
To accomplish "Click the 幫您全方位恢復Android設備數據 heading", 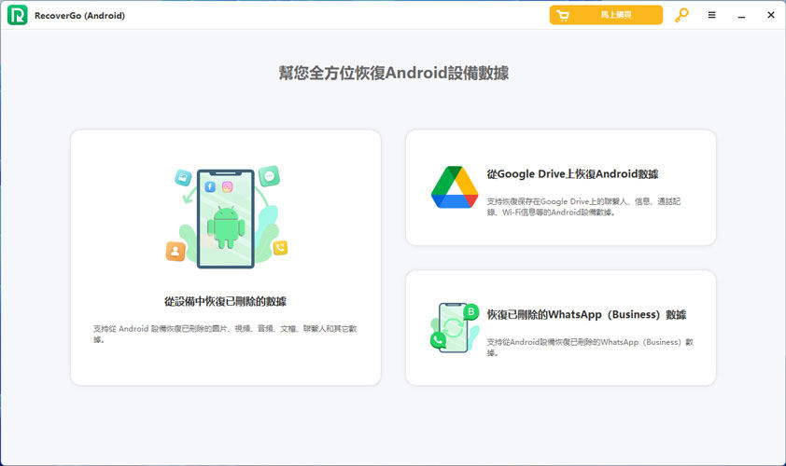I will tap(394, 73).
